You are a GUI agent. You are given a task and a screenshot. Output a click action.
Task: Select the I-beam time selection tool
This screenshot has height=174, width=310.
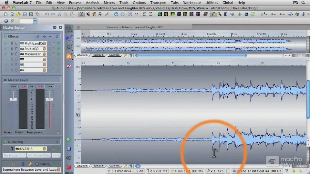pos(81,14)
